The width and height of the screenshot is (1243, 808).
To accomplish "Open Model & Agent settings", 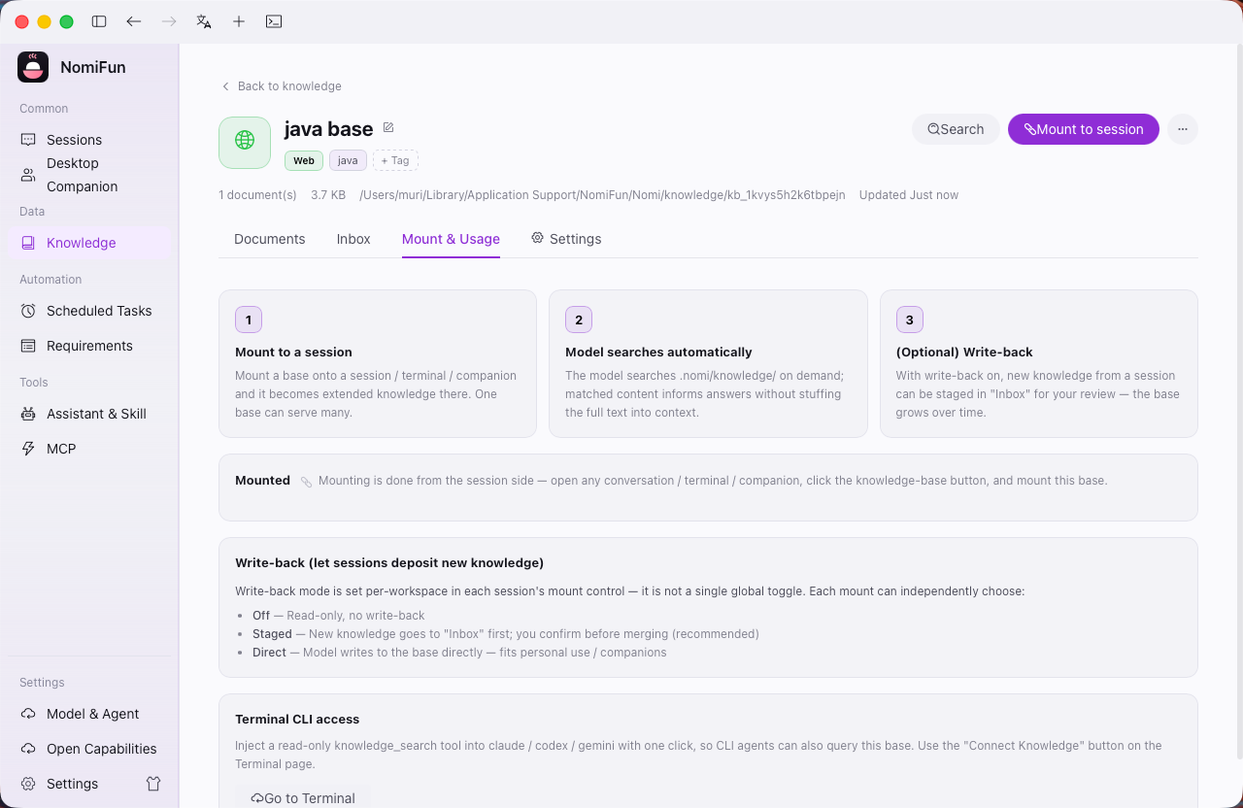I will 89,714.
